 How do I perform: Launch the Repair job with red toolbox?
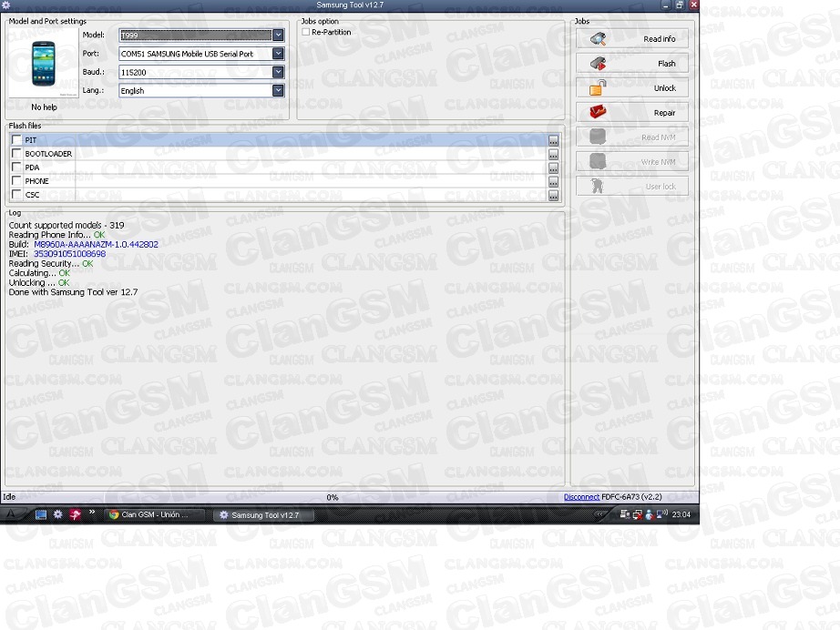(632, 113)
